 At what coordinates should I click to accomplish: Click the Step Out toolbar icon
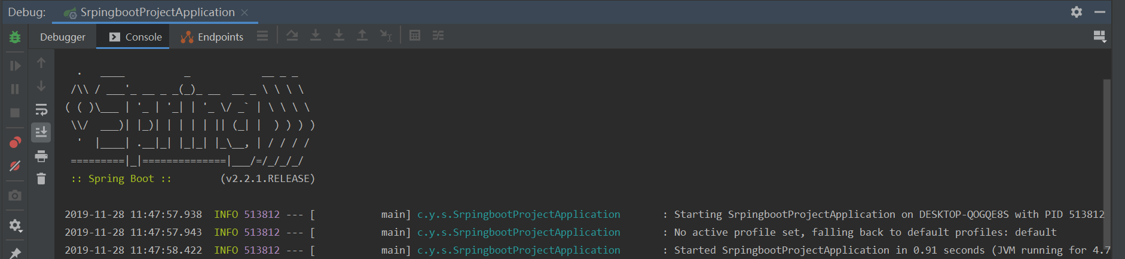pyautogui.click(x=362, y=36)
